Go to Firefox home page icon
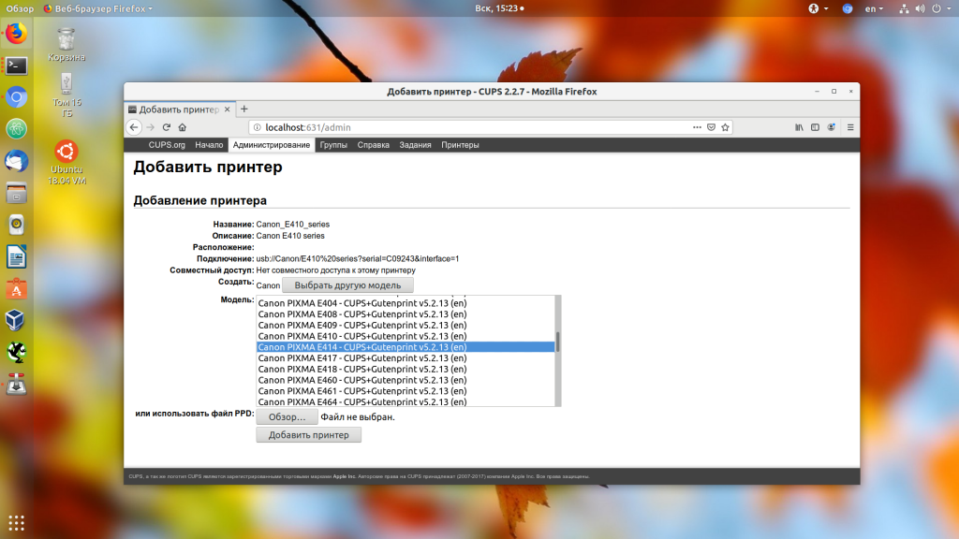Image resolution: width=959 pixels, height=539 pixels. pos(183,127)
